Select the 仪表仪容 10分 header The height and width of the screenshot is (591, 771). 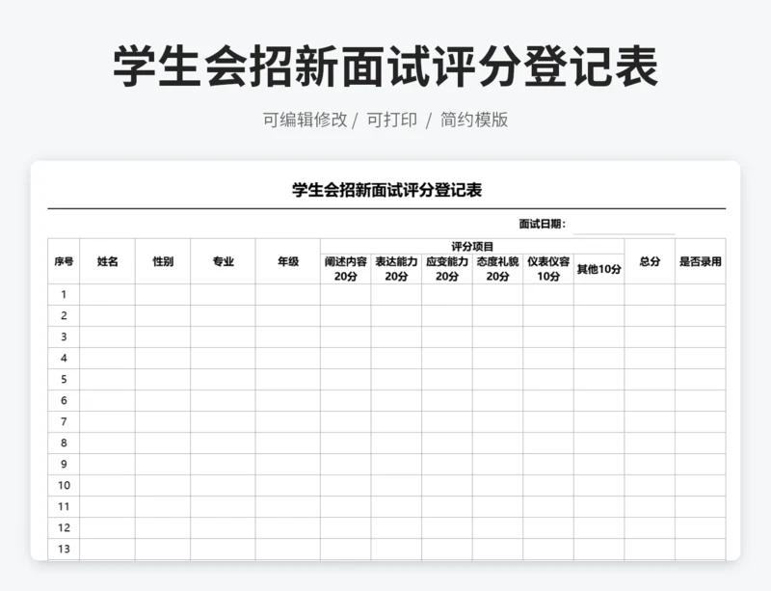(548, 269)
